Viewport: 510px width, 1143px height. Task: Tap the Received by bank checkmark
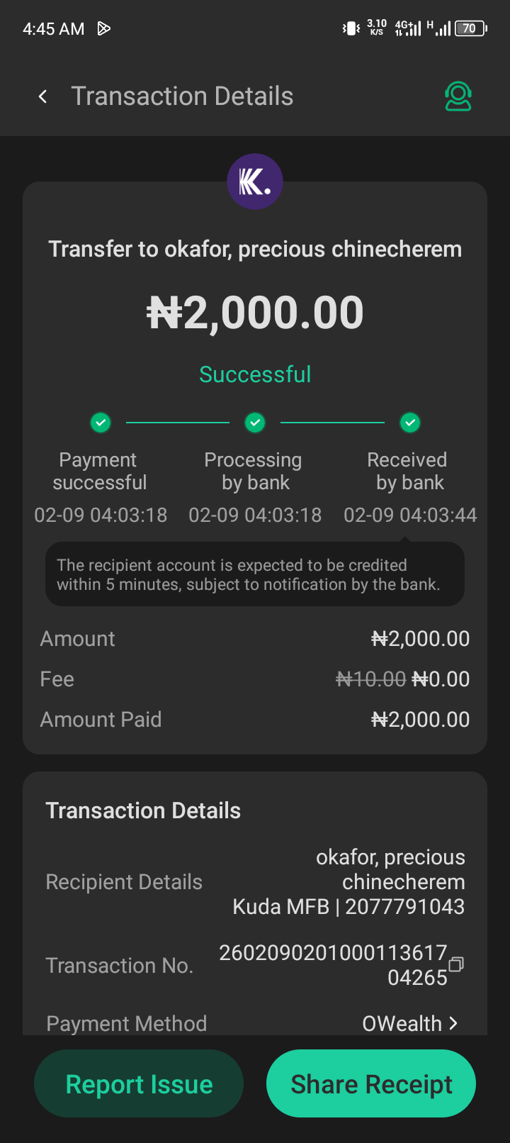pos(410,423)
